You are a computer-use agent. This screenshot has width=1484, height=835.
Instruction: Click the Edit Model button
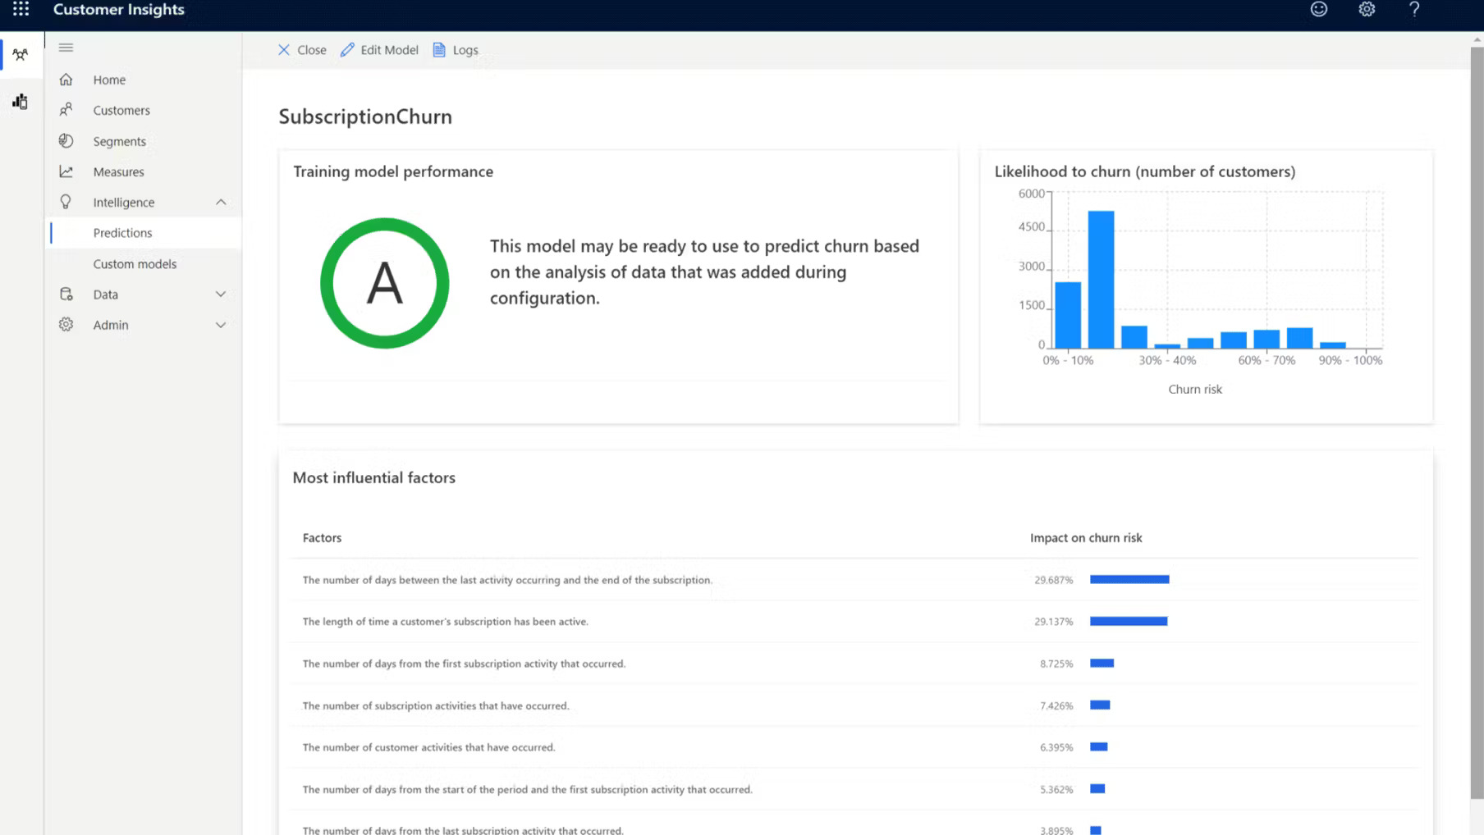[380, 50]
